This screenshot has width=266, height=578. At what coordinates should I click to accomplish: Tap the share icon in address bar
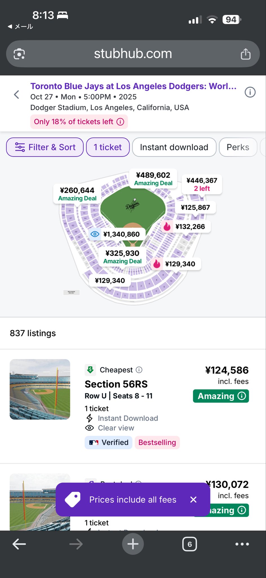[245, 54]
